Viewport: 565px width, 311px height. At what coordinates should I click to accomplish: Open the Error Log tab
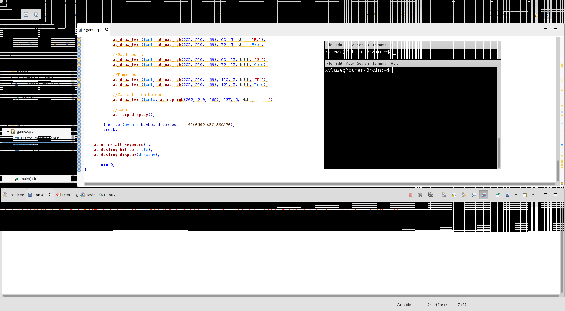pos(67,195)
